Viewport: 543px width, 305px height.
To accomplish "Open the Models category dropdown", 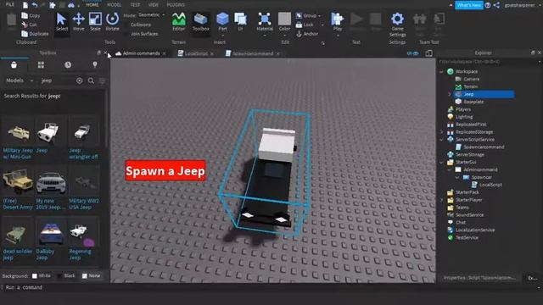I will (x=20, y=80).
